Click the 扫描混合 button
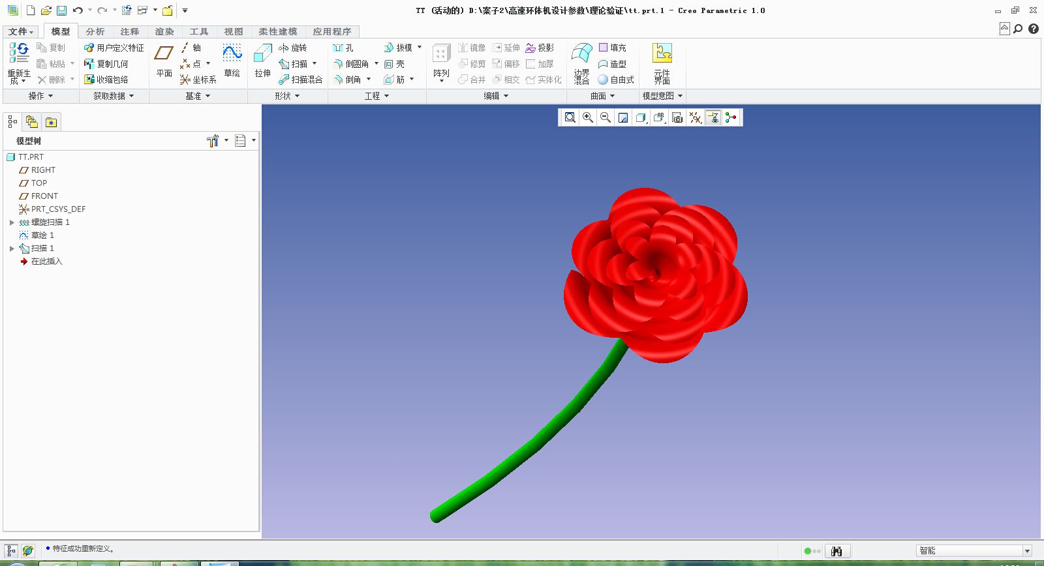The height and width of the screenshot is (566, 1044). tap(301, 80)
